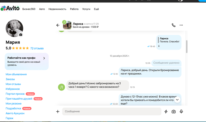Go back using the chat back arrow
The image size is (206, 122).
tap(58, 25)
